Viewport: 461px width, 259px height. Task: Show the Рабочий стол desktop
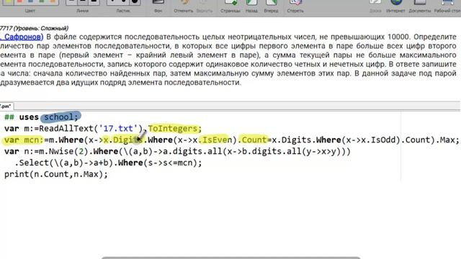[447, 6]
